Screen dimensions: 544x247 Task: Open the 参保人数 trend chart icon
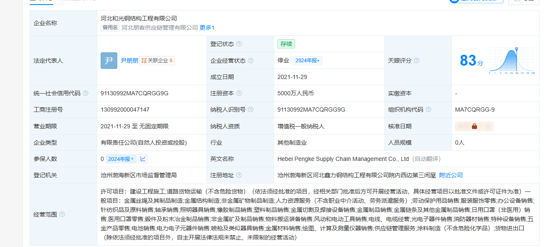(143, 159)
